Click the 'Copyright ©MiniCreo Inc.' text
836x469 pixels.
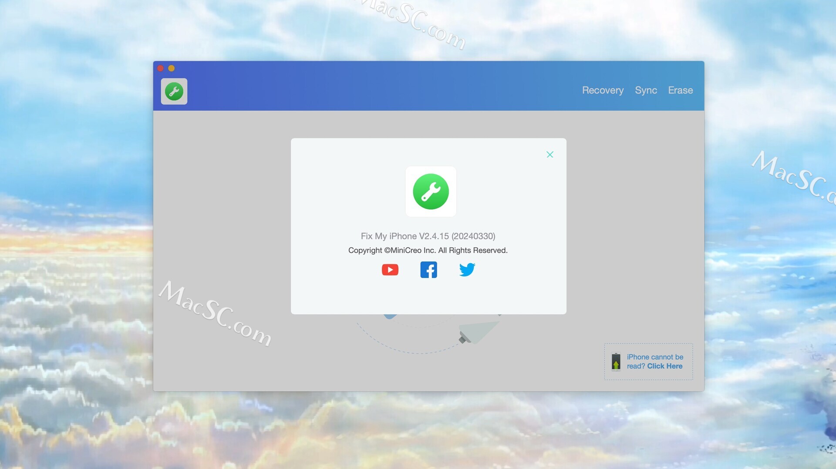pos(392,250)
